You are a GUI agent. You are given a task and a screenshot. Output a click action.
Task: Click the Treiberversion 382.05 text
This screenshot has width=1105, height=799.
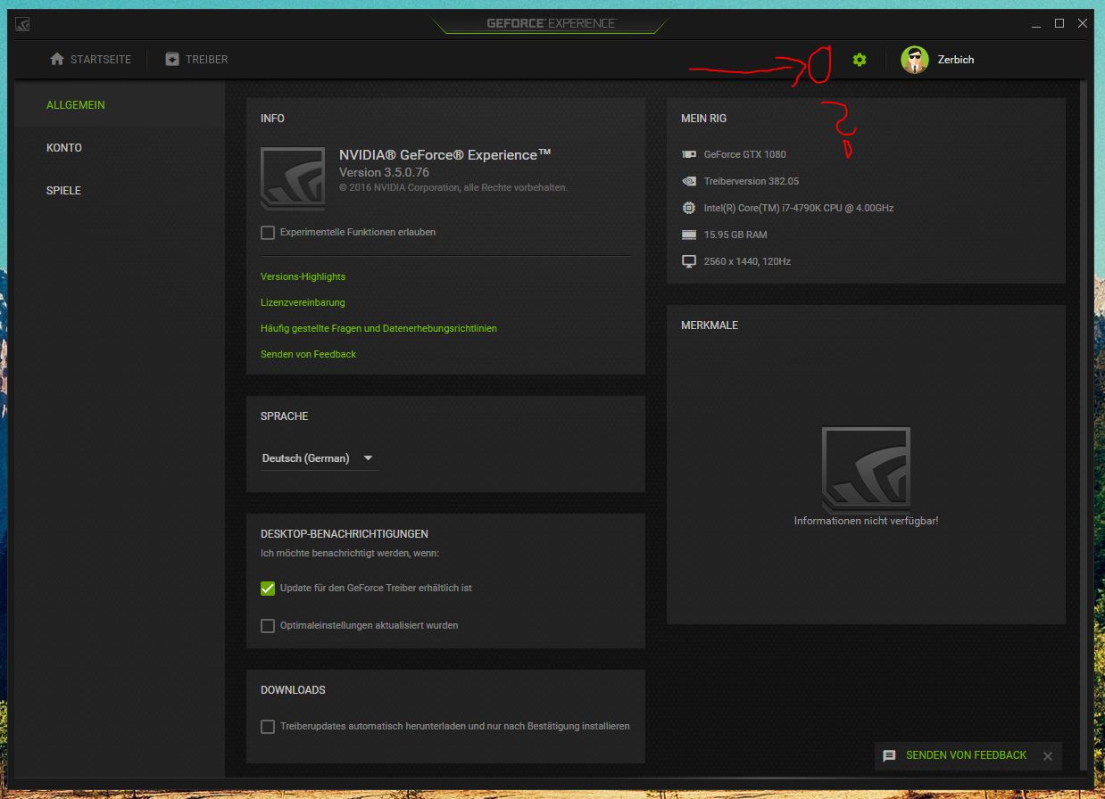click(x=752, y=181)
